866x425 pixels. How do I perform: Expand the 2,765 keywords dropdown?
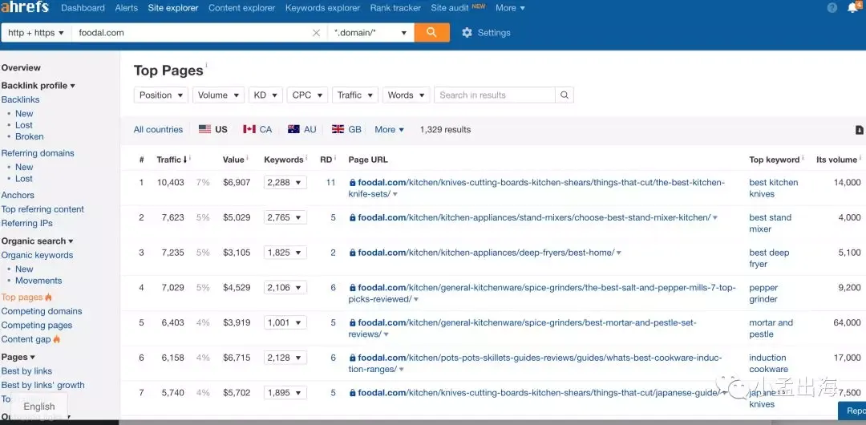tap(285, 218)
